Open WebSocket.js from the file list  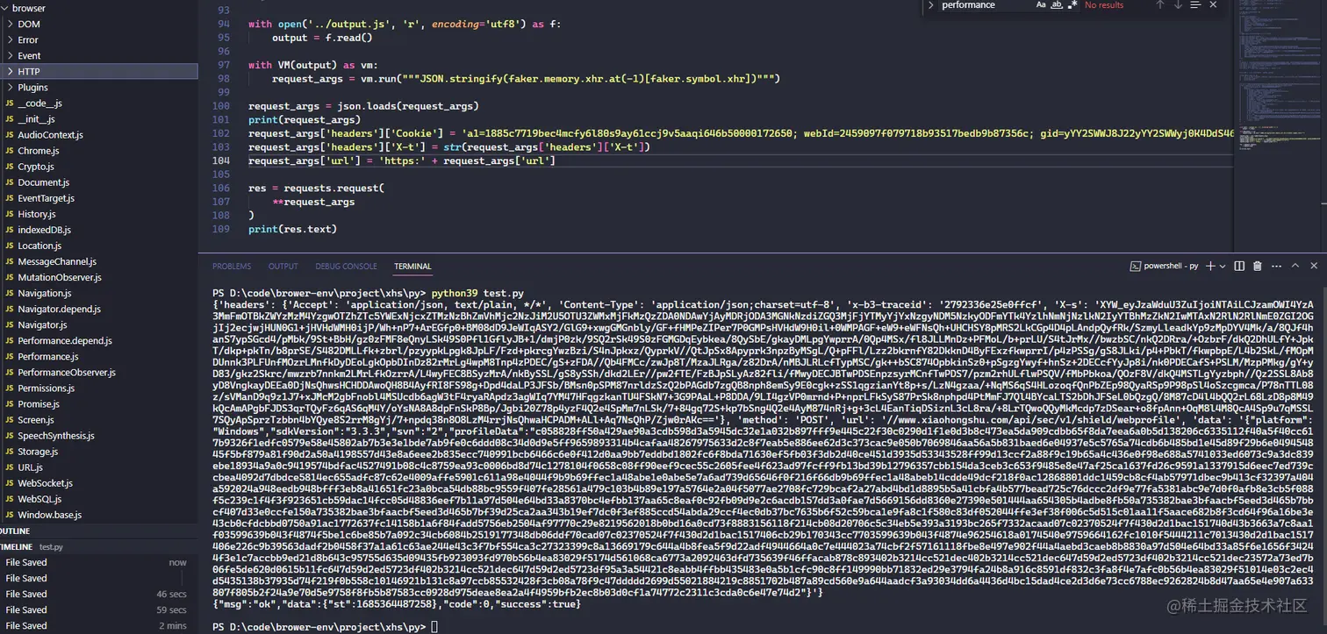[44, 482]
